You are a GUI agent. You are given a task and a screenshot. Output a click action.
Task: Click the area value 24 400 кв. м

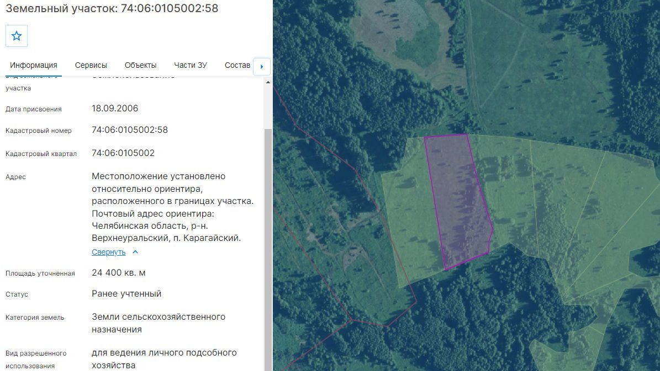(x=119, y=273)
